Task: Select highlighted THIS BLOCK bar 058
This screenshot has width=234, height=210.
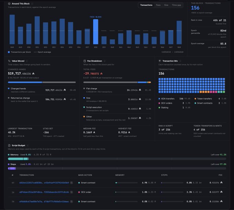Action: coord(96,32)
